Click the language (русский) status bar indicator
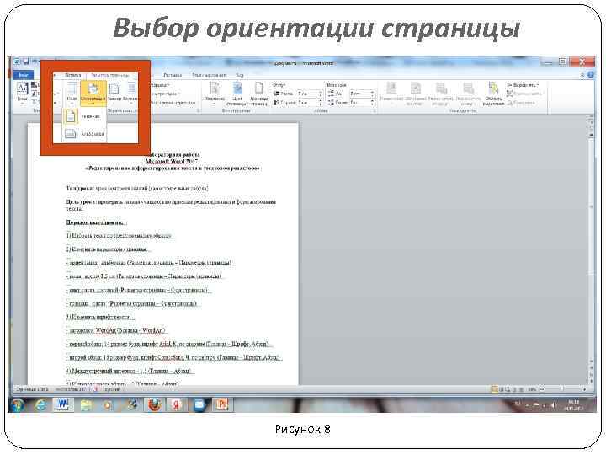 (x=113, y=389)
